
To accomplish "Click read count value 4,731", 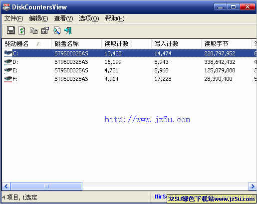I will click(x=111, y=70).
